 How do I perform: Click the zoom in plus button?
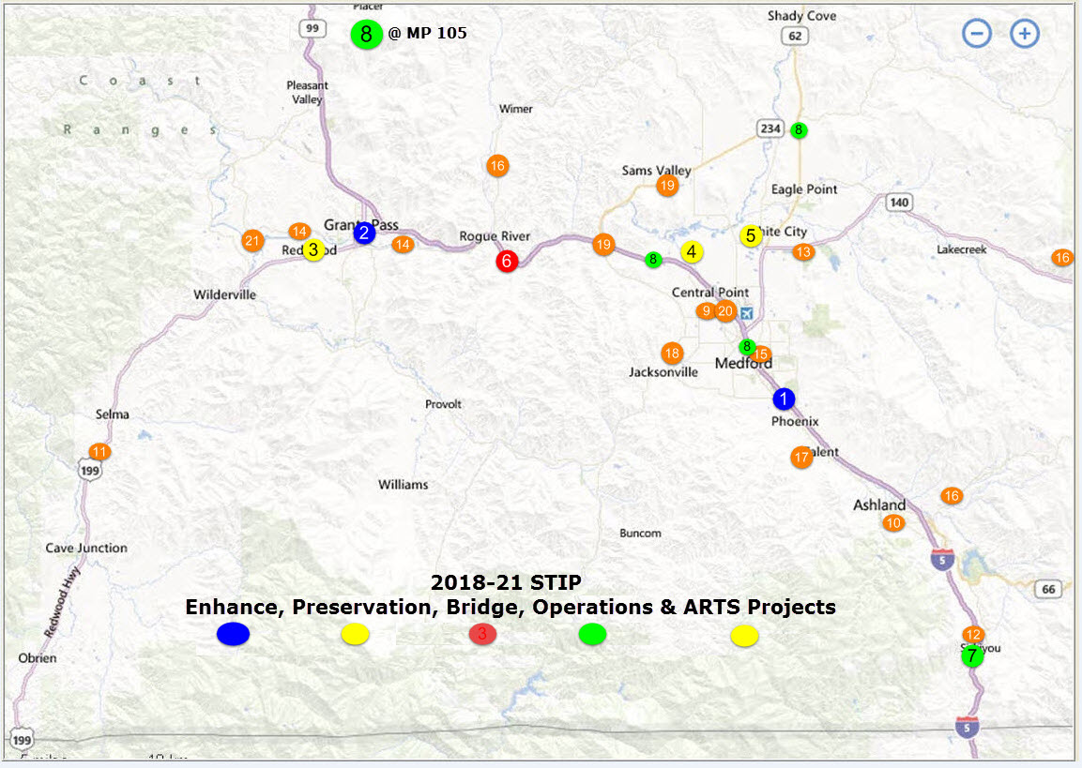[1025, 35]
